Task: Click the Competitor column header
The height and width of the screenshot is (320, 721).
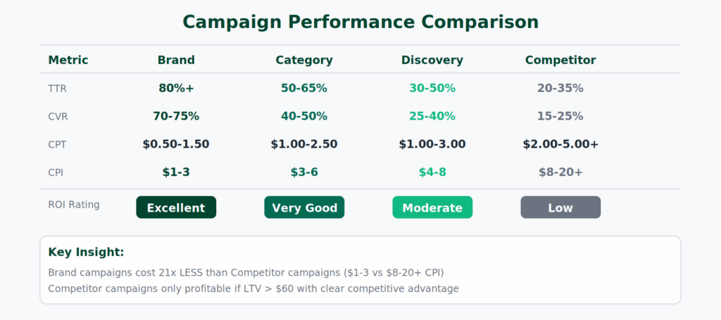Action: point(560,60)
